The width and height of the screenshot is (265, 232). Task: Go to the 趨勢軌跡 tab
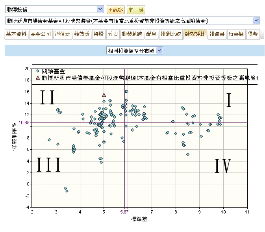[132, 34]
